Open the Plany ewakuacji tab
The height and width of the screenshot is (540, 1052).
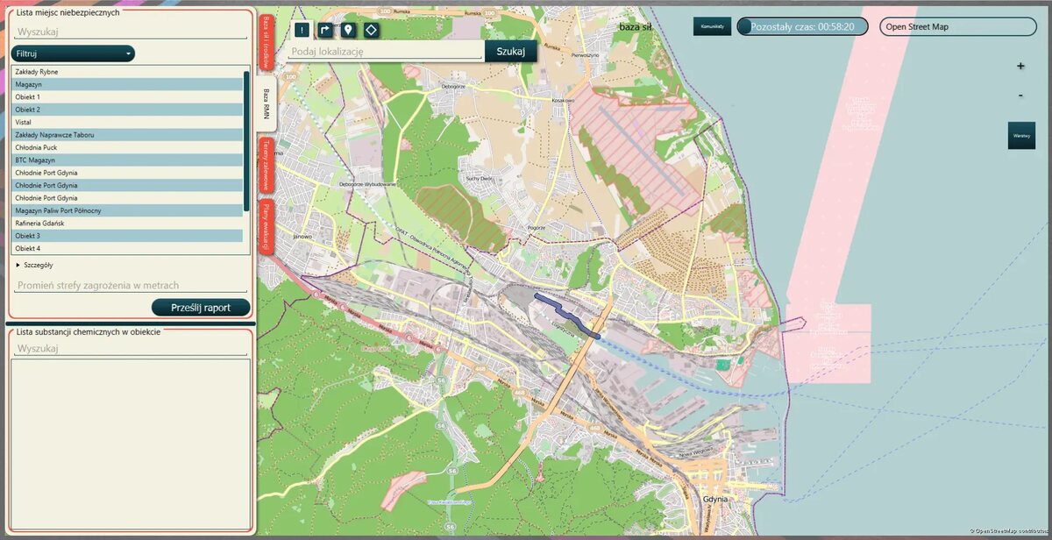pyautogui.click(x=267, y=226)
